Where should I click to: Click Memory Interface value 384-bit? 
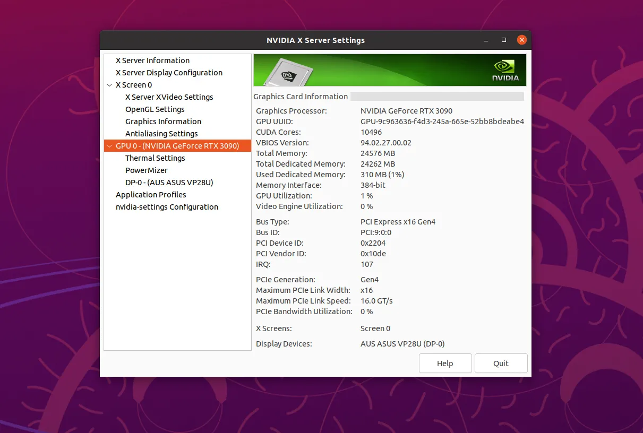coord(373,185)
